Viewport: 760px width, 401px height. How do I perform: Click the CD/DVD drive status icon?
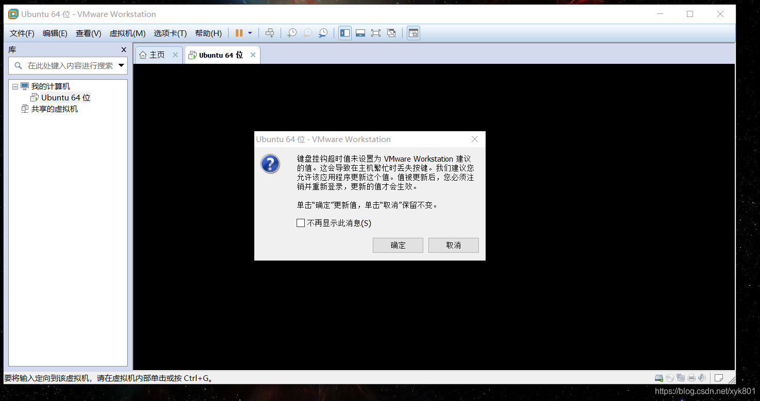pyautogui.click(x=670, y=378)
